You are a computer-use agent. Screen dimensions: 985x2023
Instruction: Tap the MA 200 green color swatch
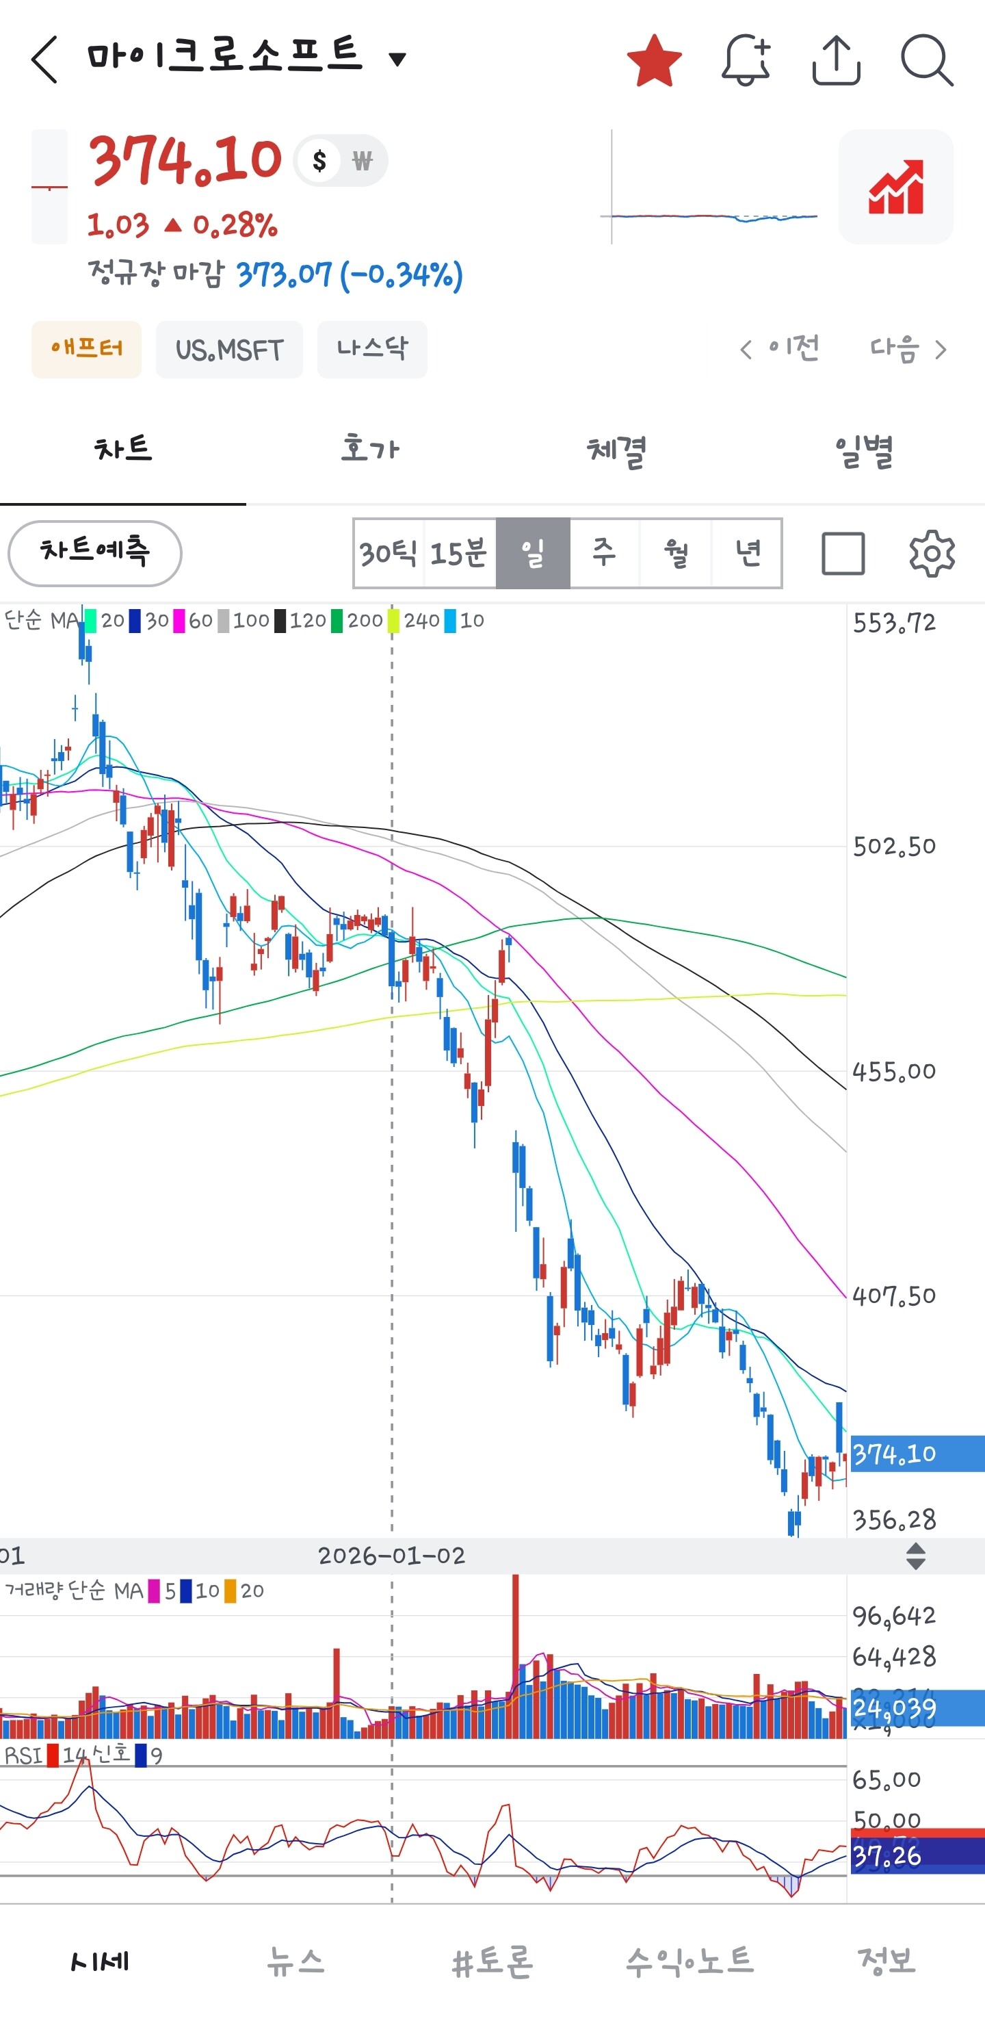[x=337, y=621]
